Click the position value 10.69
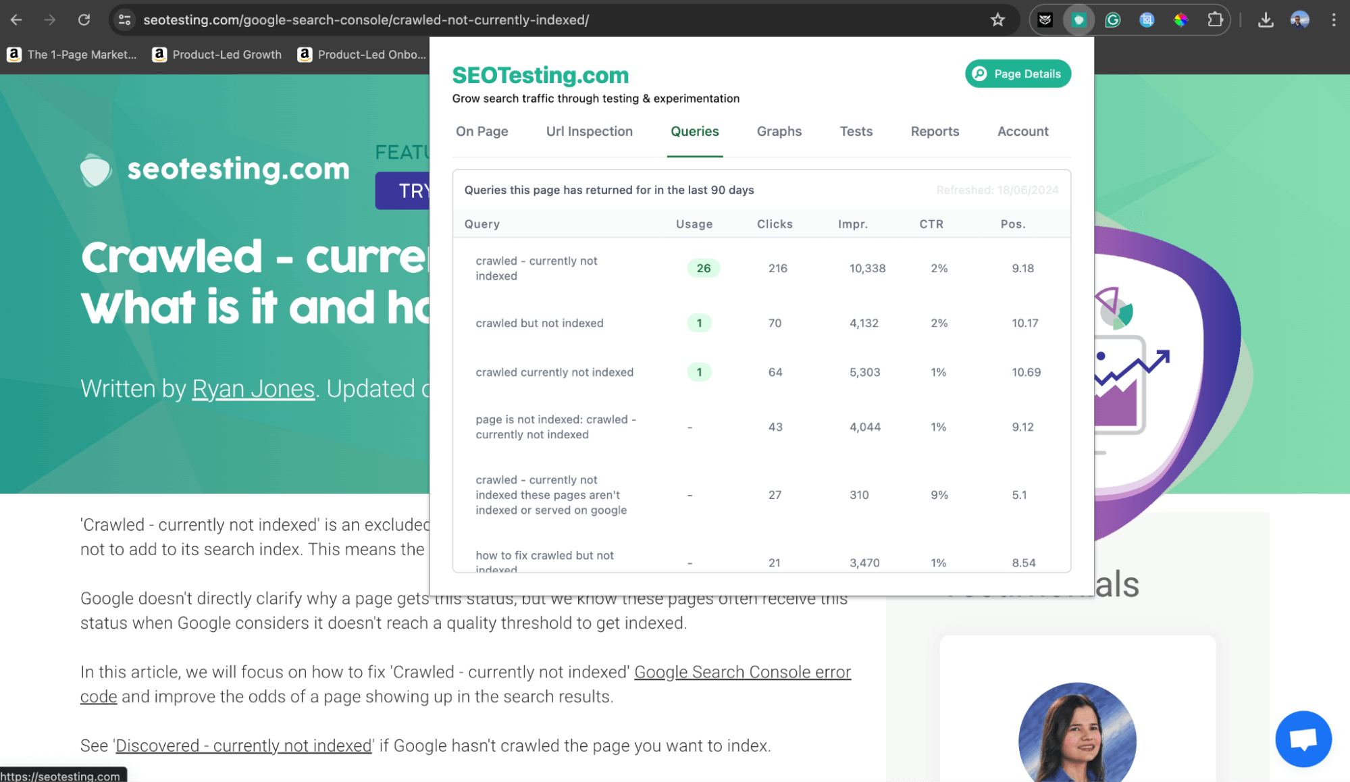Viewport: 1350px width, 782px height. pyautogui.click(x=1025, y=372)
